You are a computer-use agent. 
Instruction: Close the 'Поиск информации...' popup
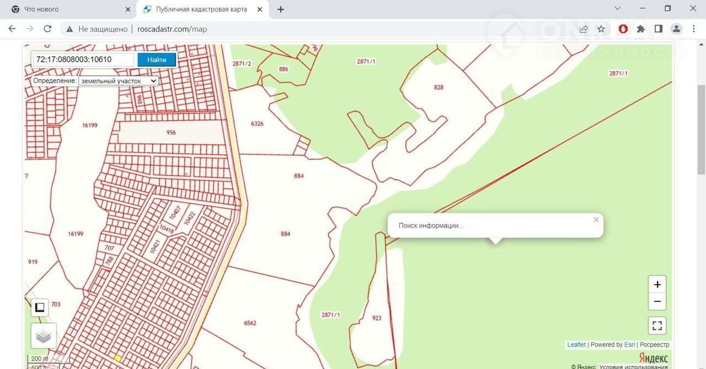pos(596,220)
